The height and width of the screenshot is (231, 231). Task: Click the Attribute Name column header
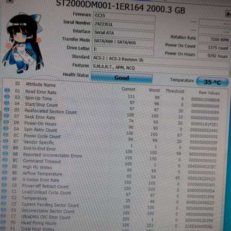point(41,85)
